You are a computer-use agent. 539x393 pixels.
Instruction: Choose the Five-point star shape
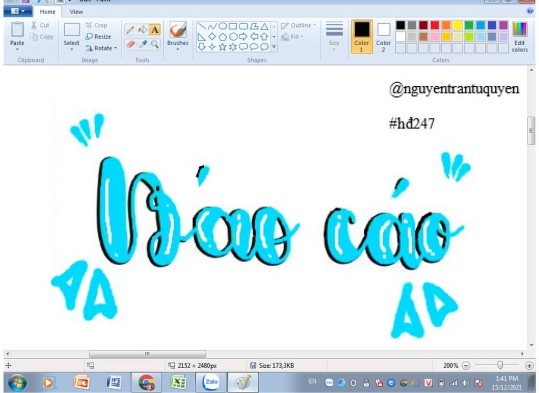[223, 47]
